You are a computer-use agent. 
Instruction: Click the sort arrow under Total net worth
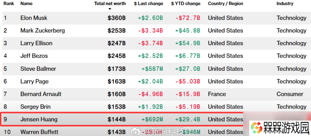tap(110, 9)
